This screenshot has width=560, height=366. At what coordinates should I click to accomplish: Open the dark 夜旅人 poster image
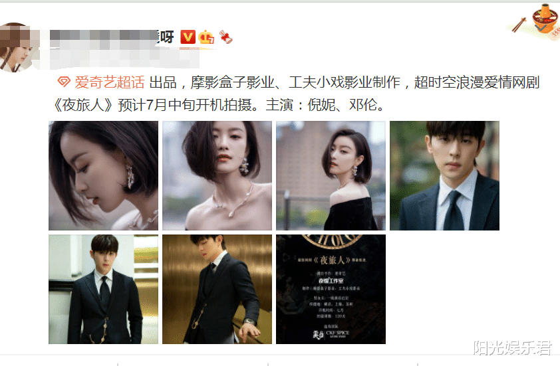click(331, 290)
